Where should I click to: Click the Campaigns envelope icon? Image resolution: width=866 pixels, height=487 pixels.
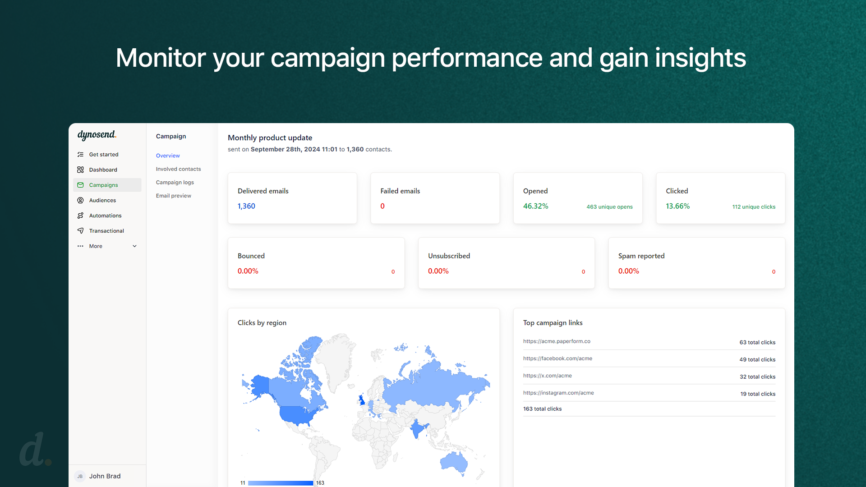click(x=80, y=185)
